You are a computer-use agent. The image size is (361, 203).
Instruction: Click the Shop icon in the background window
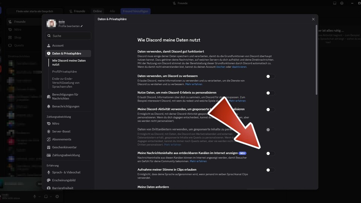click(10, 37)
